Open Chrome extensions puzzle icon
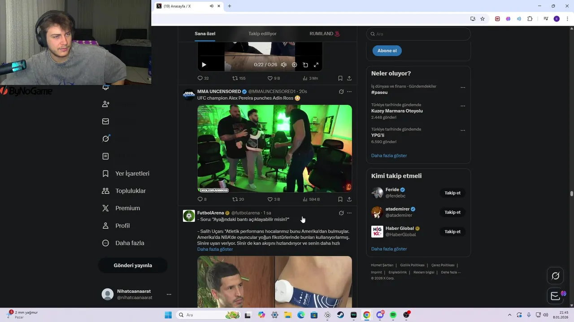574x322 pixels. pos(530,19)
